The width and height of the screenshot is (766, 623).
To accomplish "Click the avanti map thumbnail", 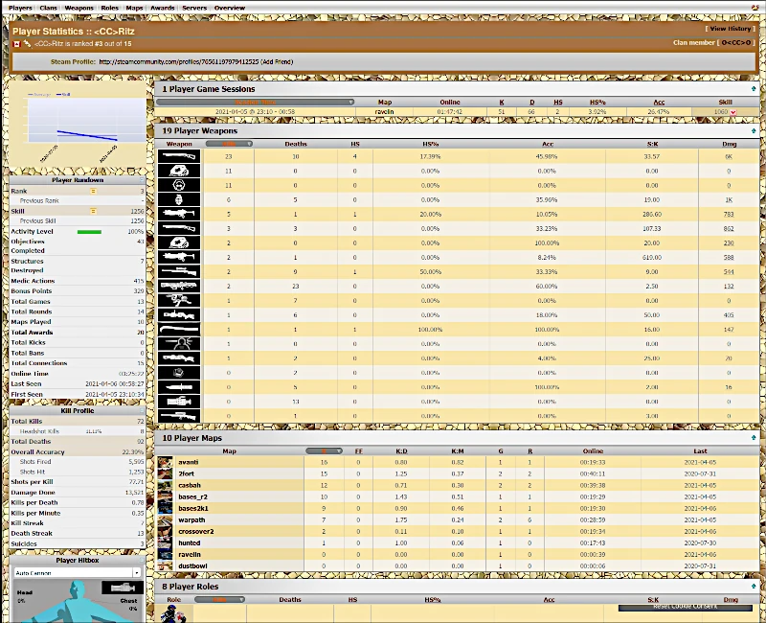I will pos(165,462).
